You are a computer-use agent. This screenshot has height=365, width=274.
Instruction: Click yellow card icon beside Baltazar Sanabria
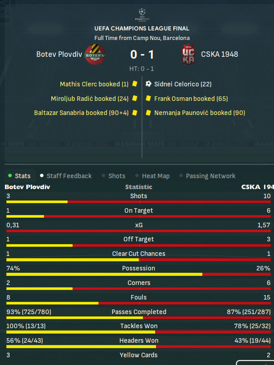pyautogui.click(x=135, y=113)
